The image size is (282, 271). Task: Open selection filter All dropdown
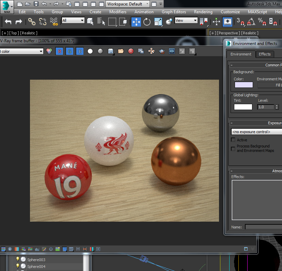(73, 20)
